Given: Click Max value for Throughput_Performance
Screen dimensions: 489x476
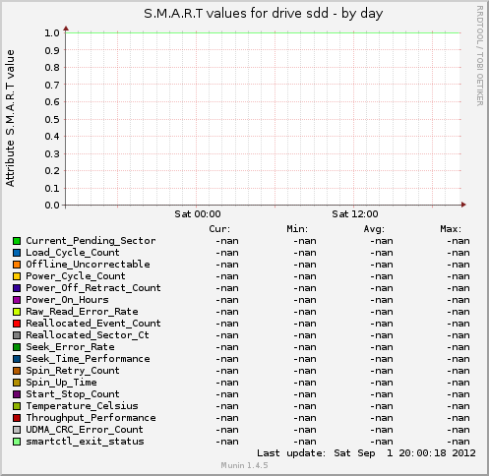Looking at the screenshot, I should tap(458, 418).
